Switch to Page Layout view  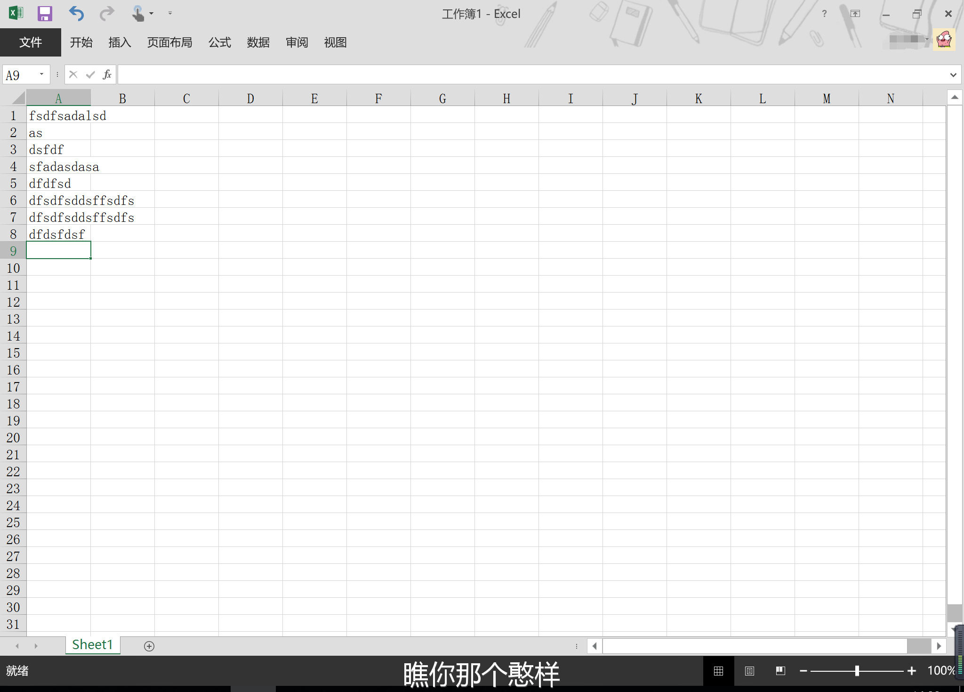[750, 671]
